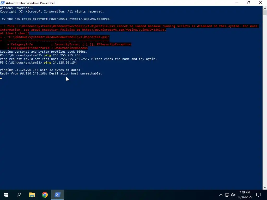Show hidden system tray icons

221,195
